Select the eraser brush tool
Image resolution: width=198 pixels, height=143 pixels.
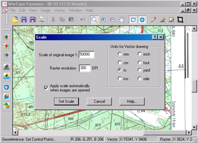pyautogui.click(x=163, y=20)
